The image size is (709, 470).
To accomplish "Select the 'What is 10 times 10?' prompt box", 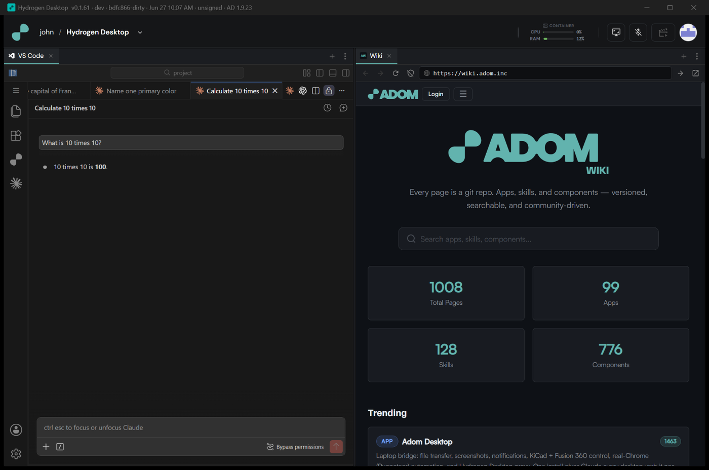I will [191, 143].
